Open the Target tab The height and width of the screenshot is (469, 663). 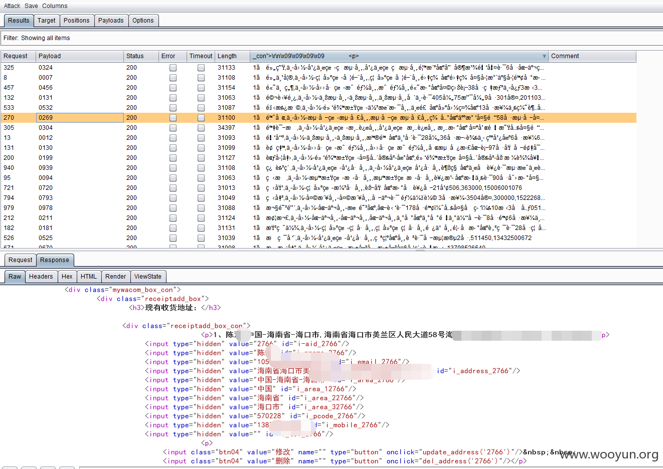coord(47,21)
